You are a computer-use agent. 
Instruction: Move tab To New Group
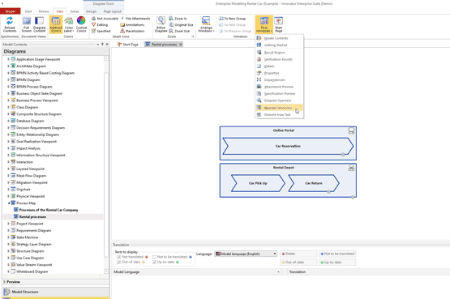[x=232, y=19]
